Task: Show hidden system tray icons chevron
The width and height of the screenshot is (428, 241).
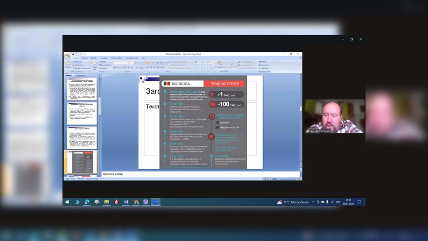Action: [313, 202]
